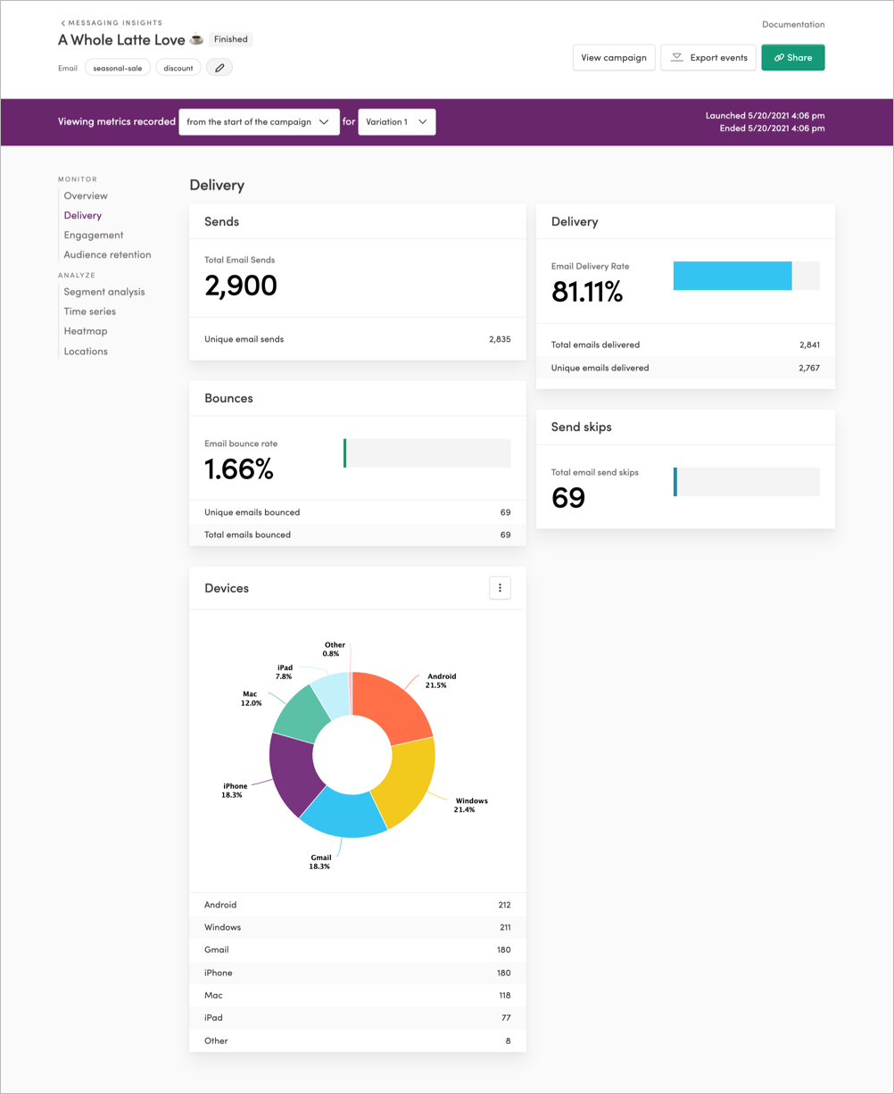Open the Documentation link

(x=792, y=24)
